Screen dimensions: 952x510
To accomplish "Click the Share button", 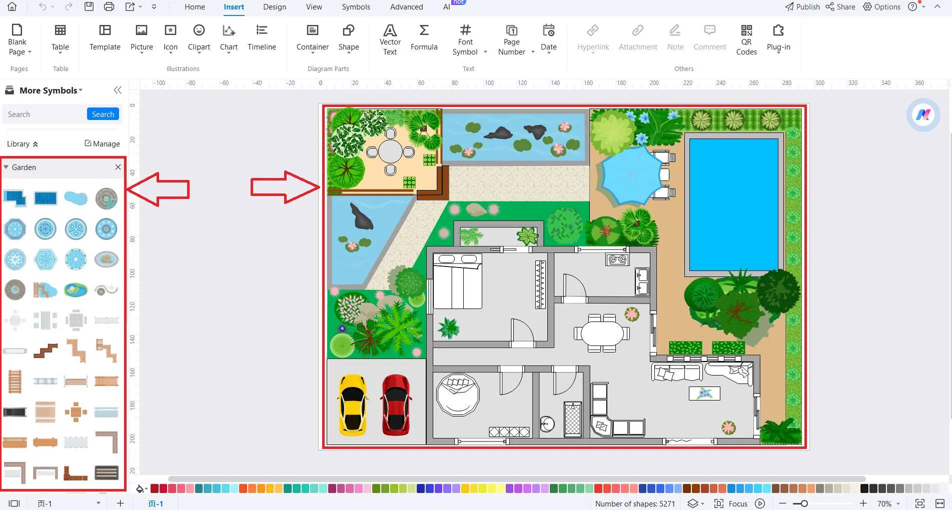I will (x=840, y=6).
